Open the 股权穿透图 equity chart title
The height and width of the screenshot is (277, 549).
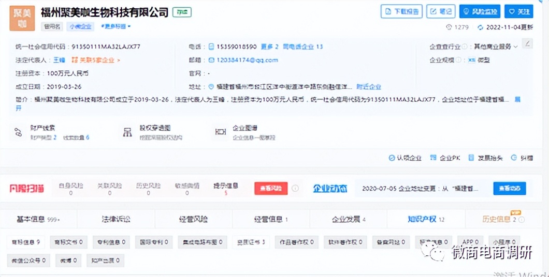[x=155, y=128]
